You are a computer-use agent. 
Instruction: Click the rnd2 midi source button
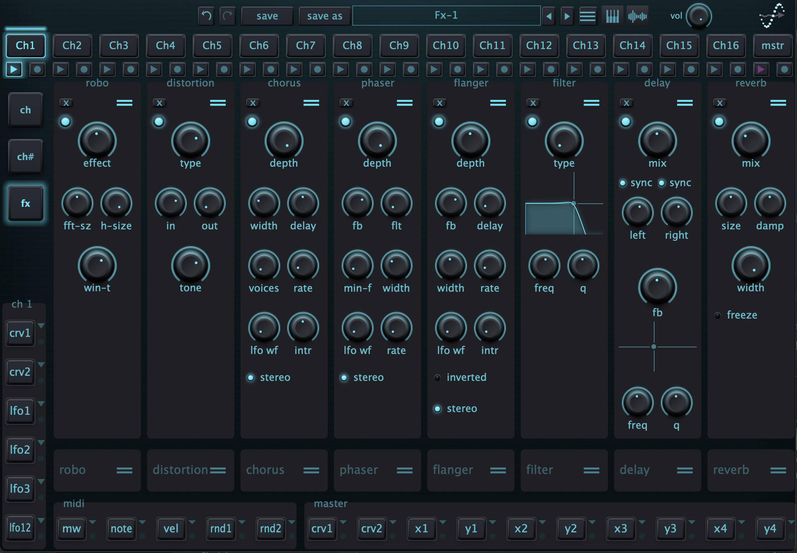[x=270, y=528]
